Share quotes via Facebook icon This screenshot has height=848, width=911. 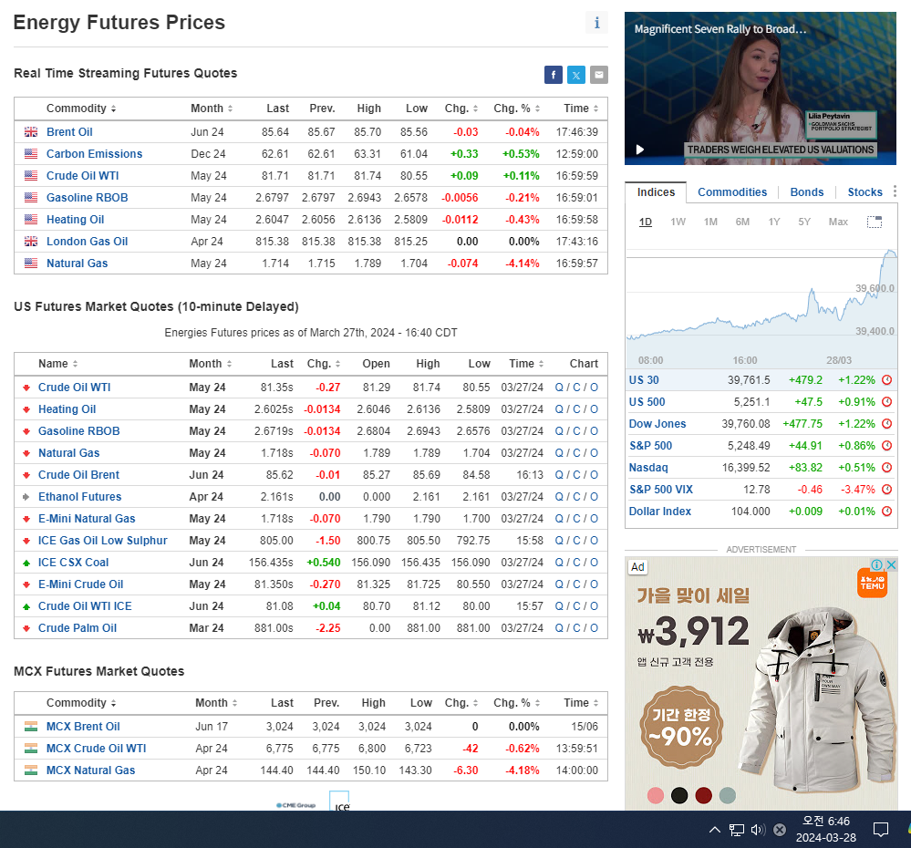(554, 75)
